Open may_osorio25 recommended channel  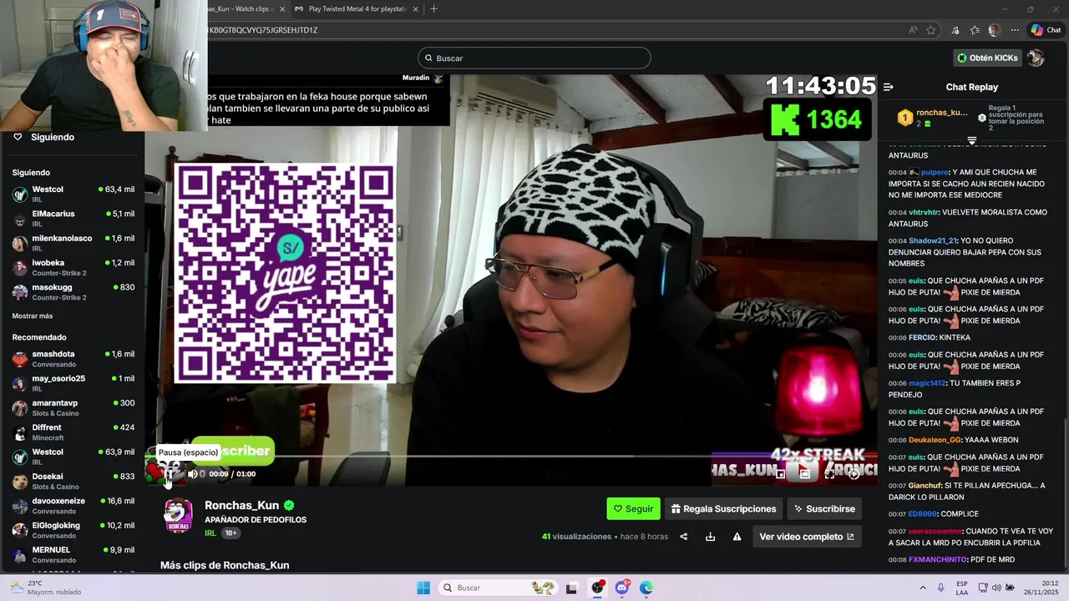point(73,383)
